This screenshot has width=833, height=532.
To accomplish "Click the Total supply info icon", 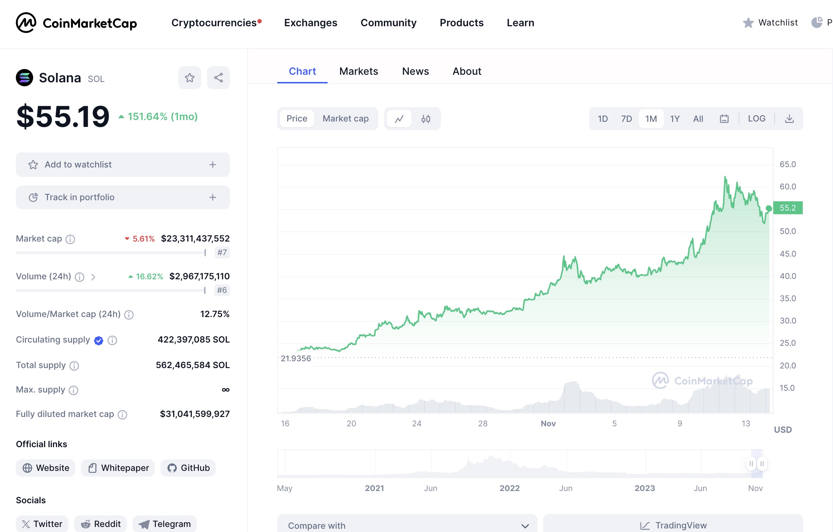I will (74, 366).
